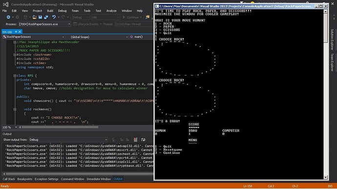Open the Global Scope dropdown
Image resolution: width=337 pixels, height=189 pixels.
click(99, 37)
